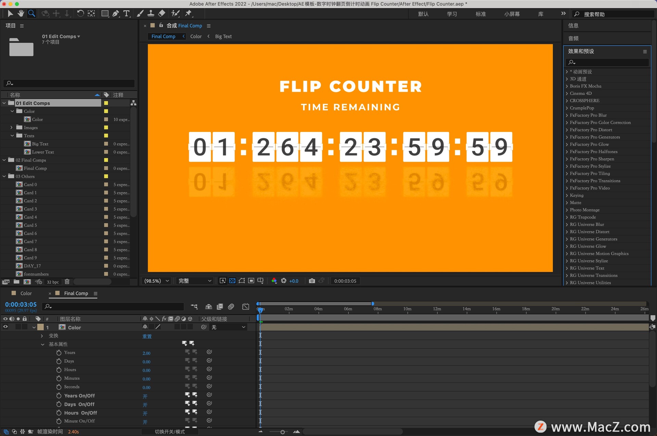Click the 重置 reset link for transform

click(x=147, y=336)
